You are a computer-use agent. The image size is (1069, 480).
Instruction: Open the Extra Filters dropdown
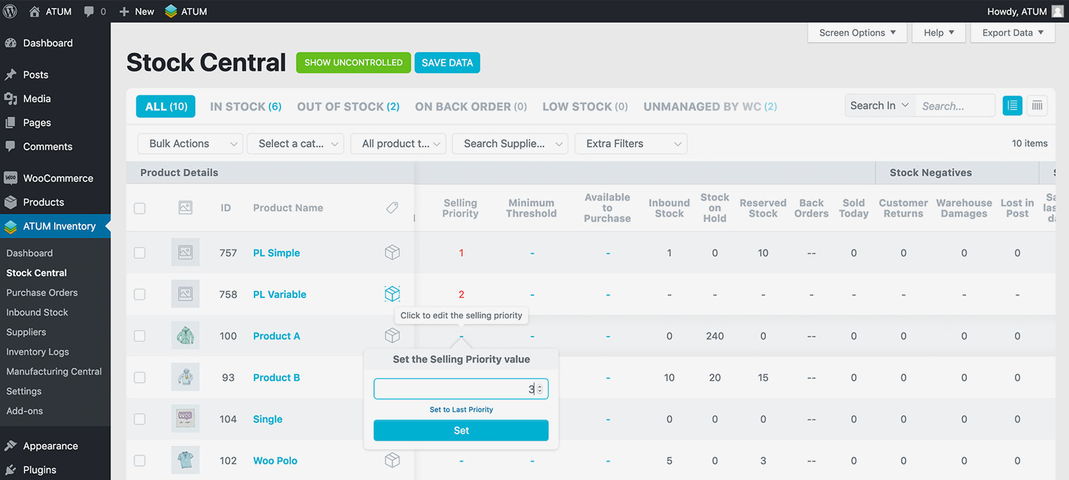pos(631,143)
